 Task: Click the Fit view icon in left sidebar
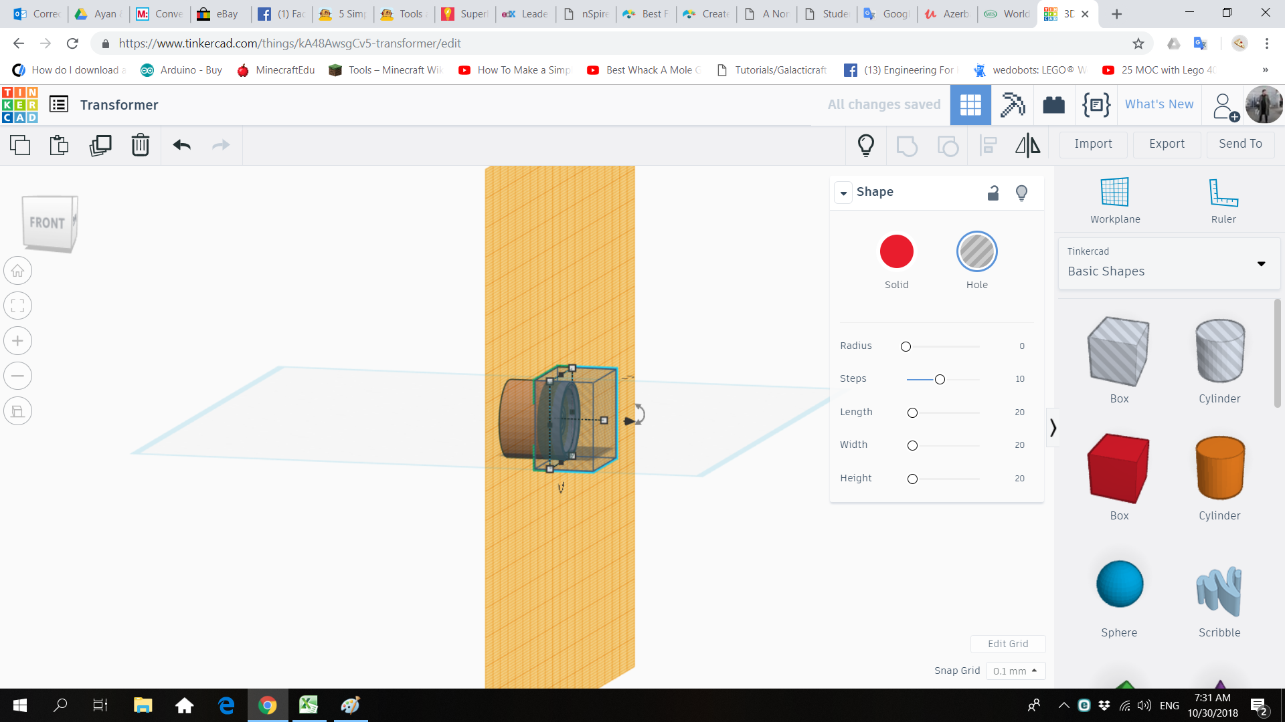coord(17,306)
